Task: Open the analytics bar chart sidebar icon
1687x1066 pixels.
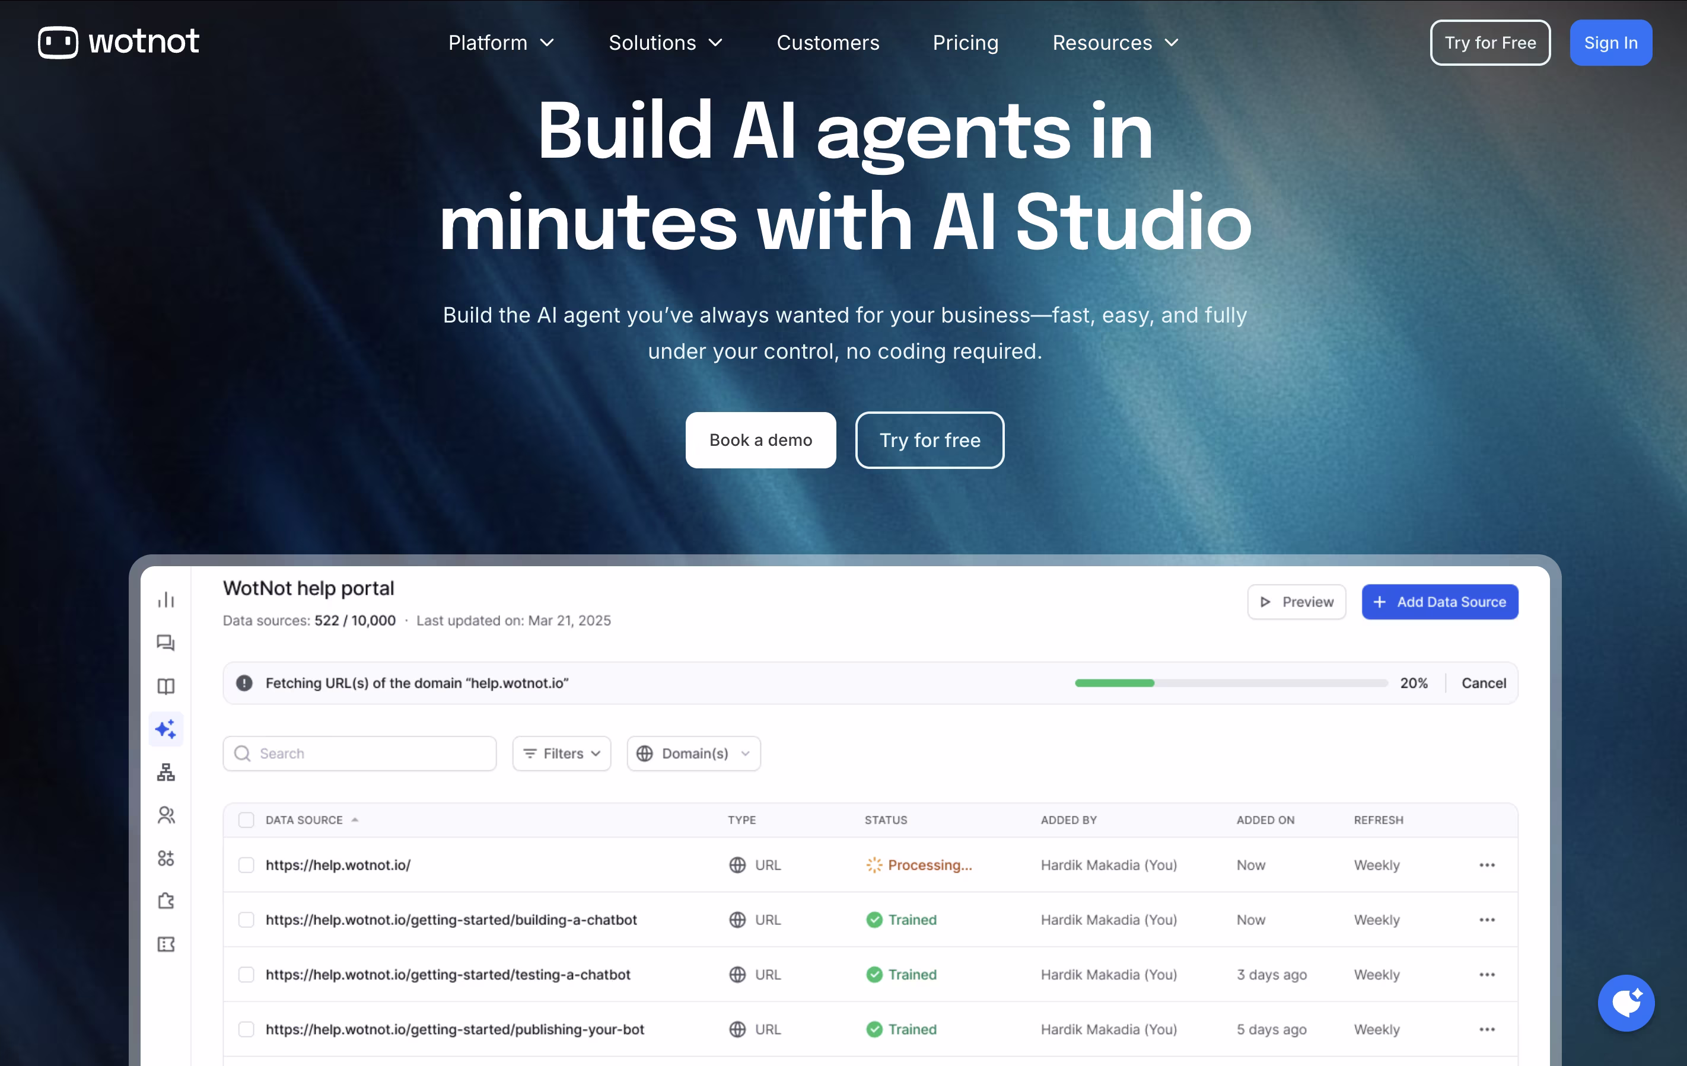Action: point(166,599)
